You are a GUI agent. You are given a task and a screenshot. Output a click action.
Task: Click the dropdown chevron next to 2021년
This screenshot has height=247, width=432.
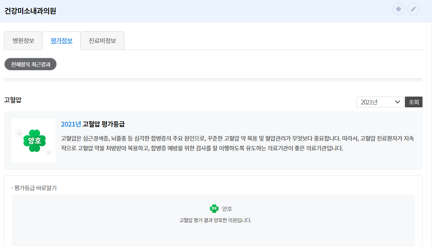tap(398, 102)
